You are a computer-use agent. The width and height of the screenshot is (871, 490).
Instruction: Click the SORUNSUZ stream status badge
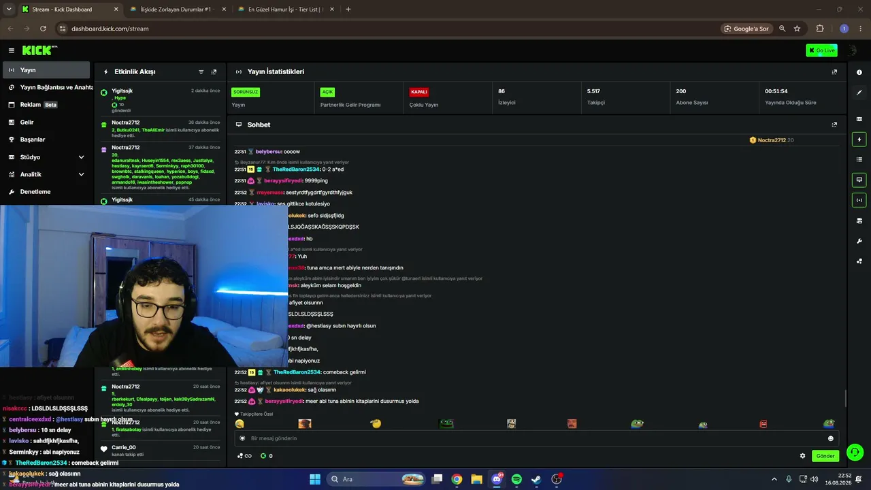click(246, 92)
